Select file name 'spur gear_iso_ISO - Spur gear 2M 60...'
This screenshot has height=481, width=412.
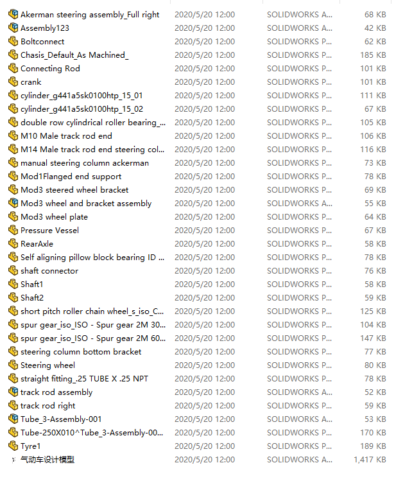pos(93,338)
